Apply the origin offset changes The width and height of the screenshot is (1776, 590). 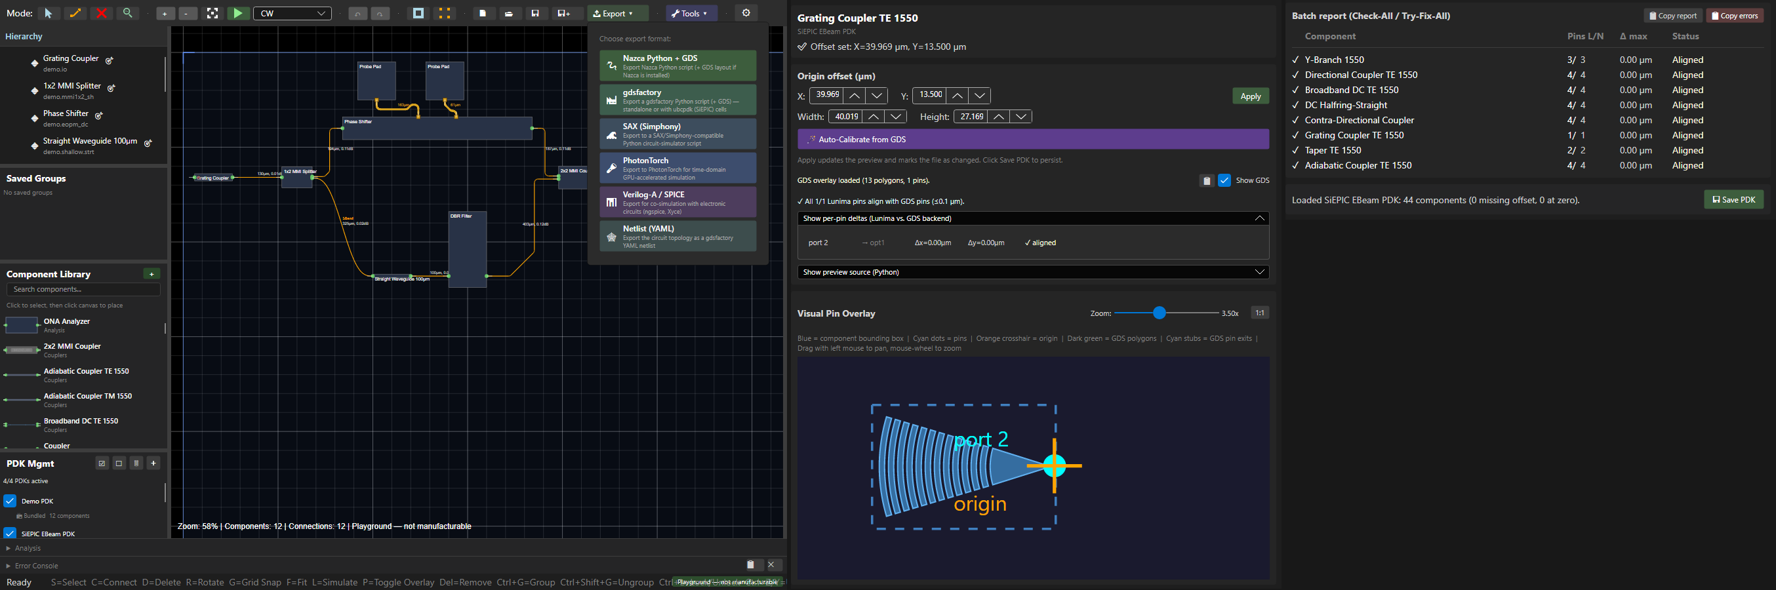1251,96
